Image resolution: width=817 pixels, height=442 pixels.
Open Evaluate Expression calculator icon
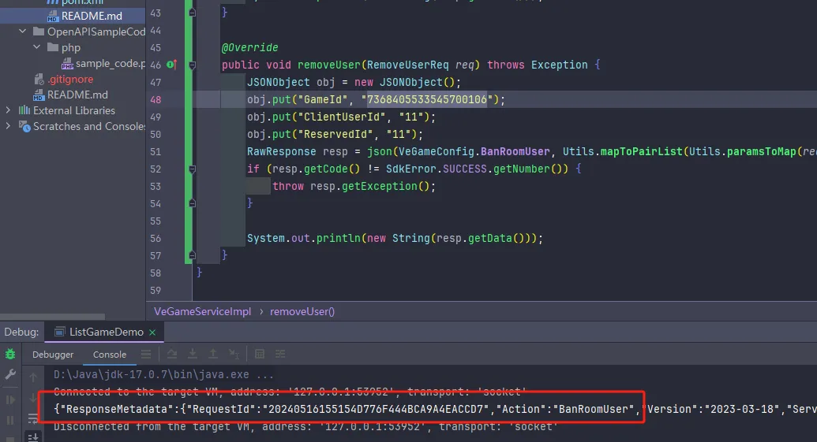[260, 354]
